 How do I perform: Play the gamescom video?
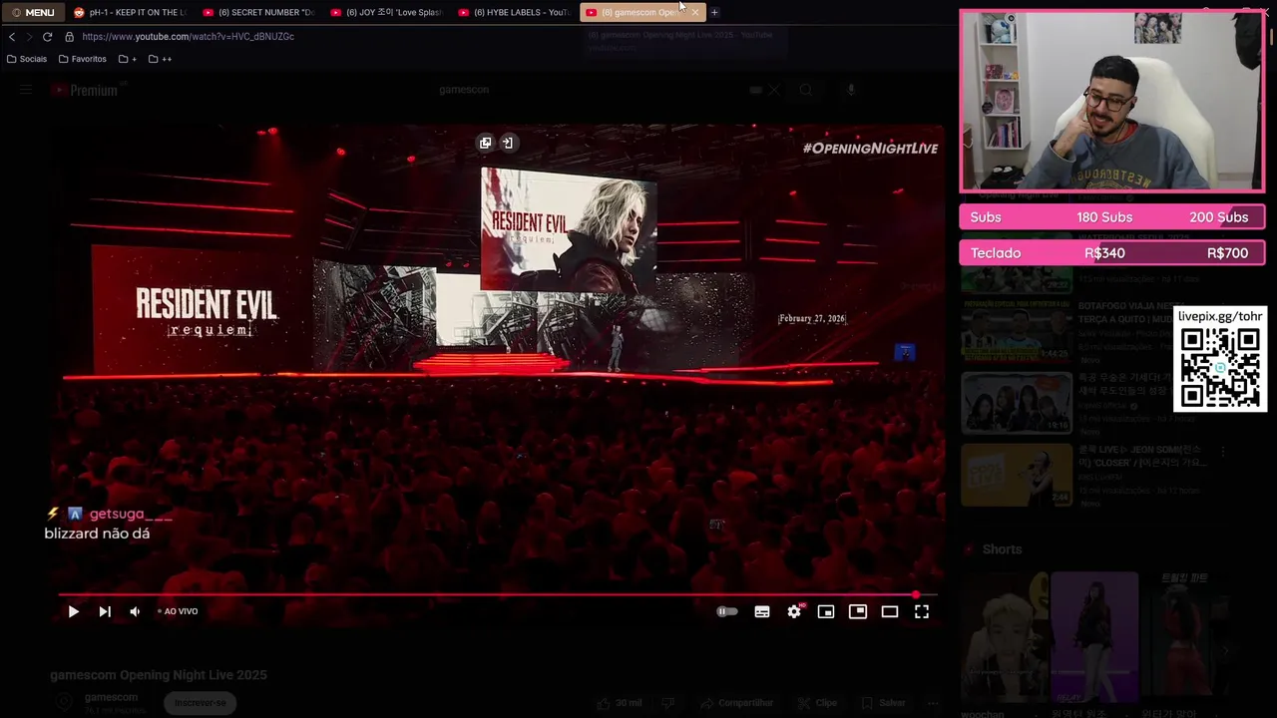tap(73, 611)
